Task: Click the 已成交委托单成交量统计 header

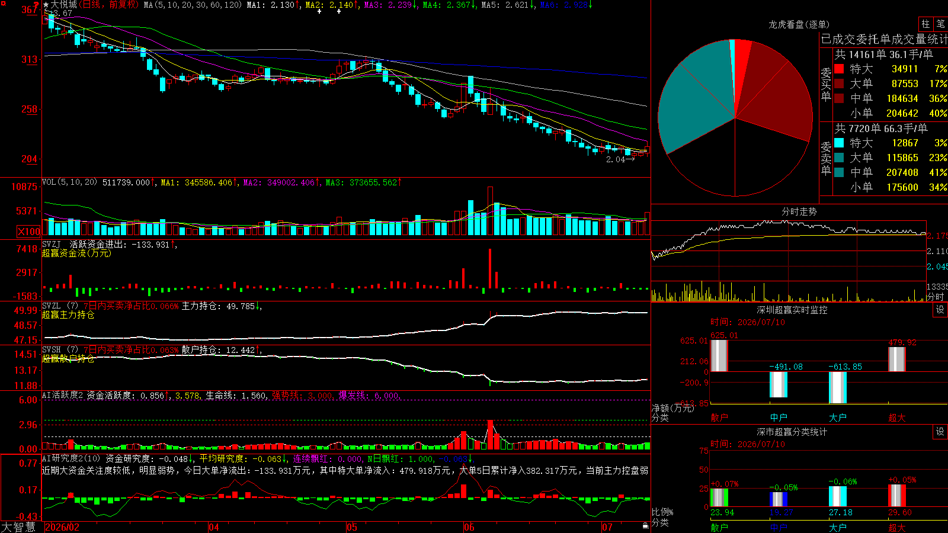Action: tap(884, 39)
